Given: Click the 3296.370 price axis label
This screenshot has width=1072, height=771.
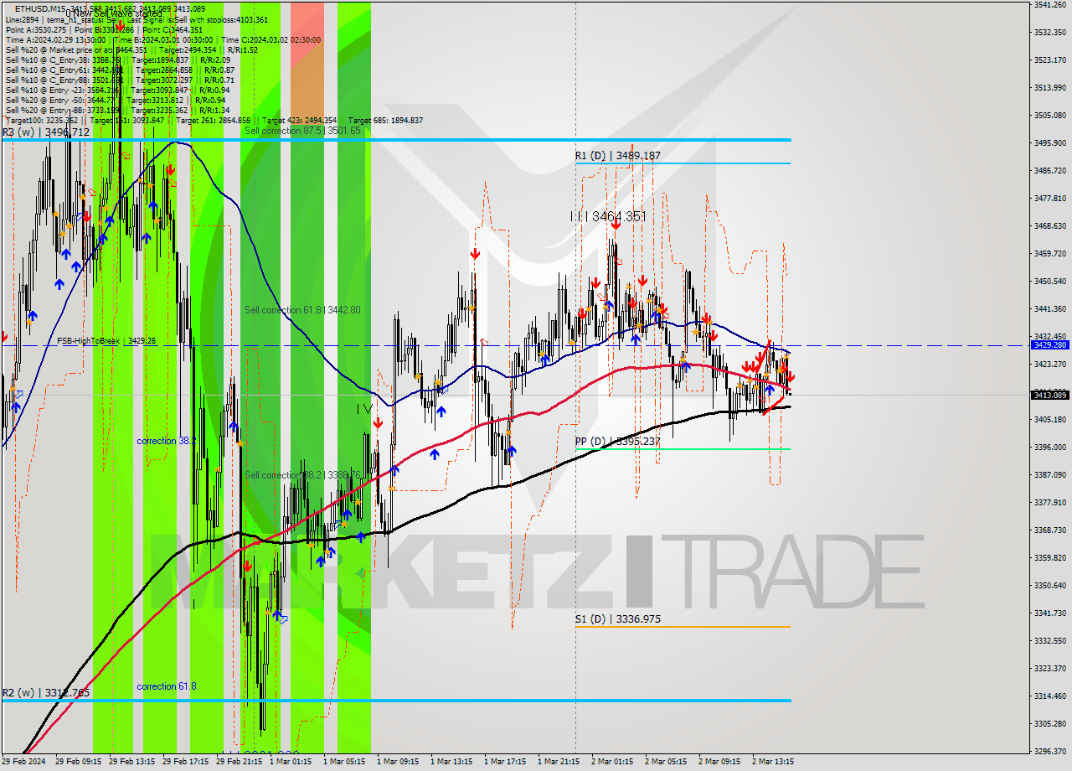Looking at the screenshot, I should pos(1049,751).
